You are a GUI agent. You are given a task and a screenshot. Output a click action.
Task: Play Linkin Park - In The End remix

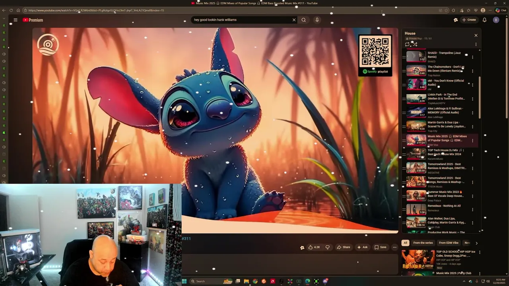point(446,97)
